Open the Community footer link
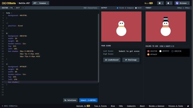This screenshot has width=193, height=108. click(131, 106)
